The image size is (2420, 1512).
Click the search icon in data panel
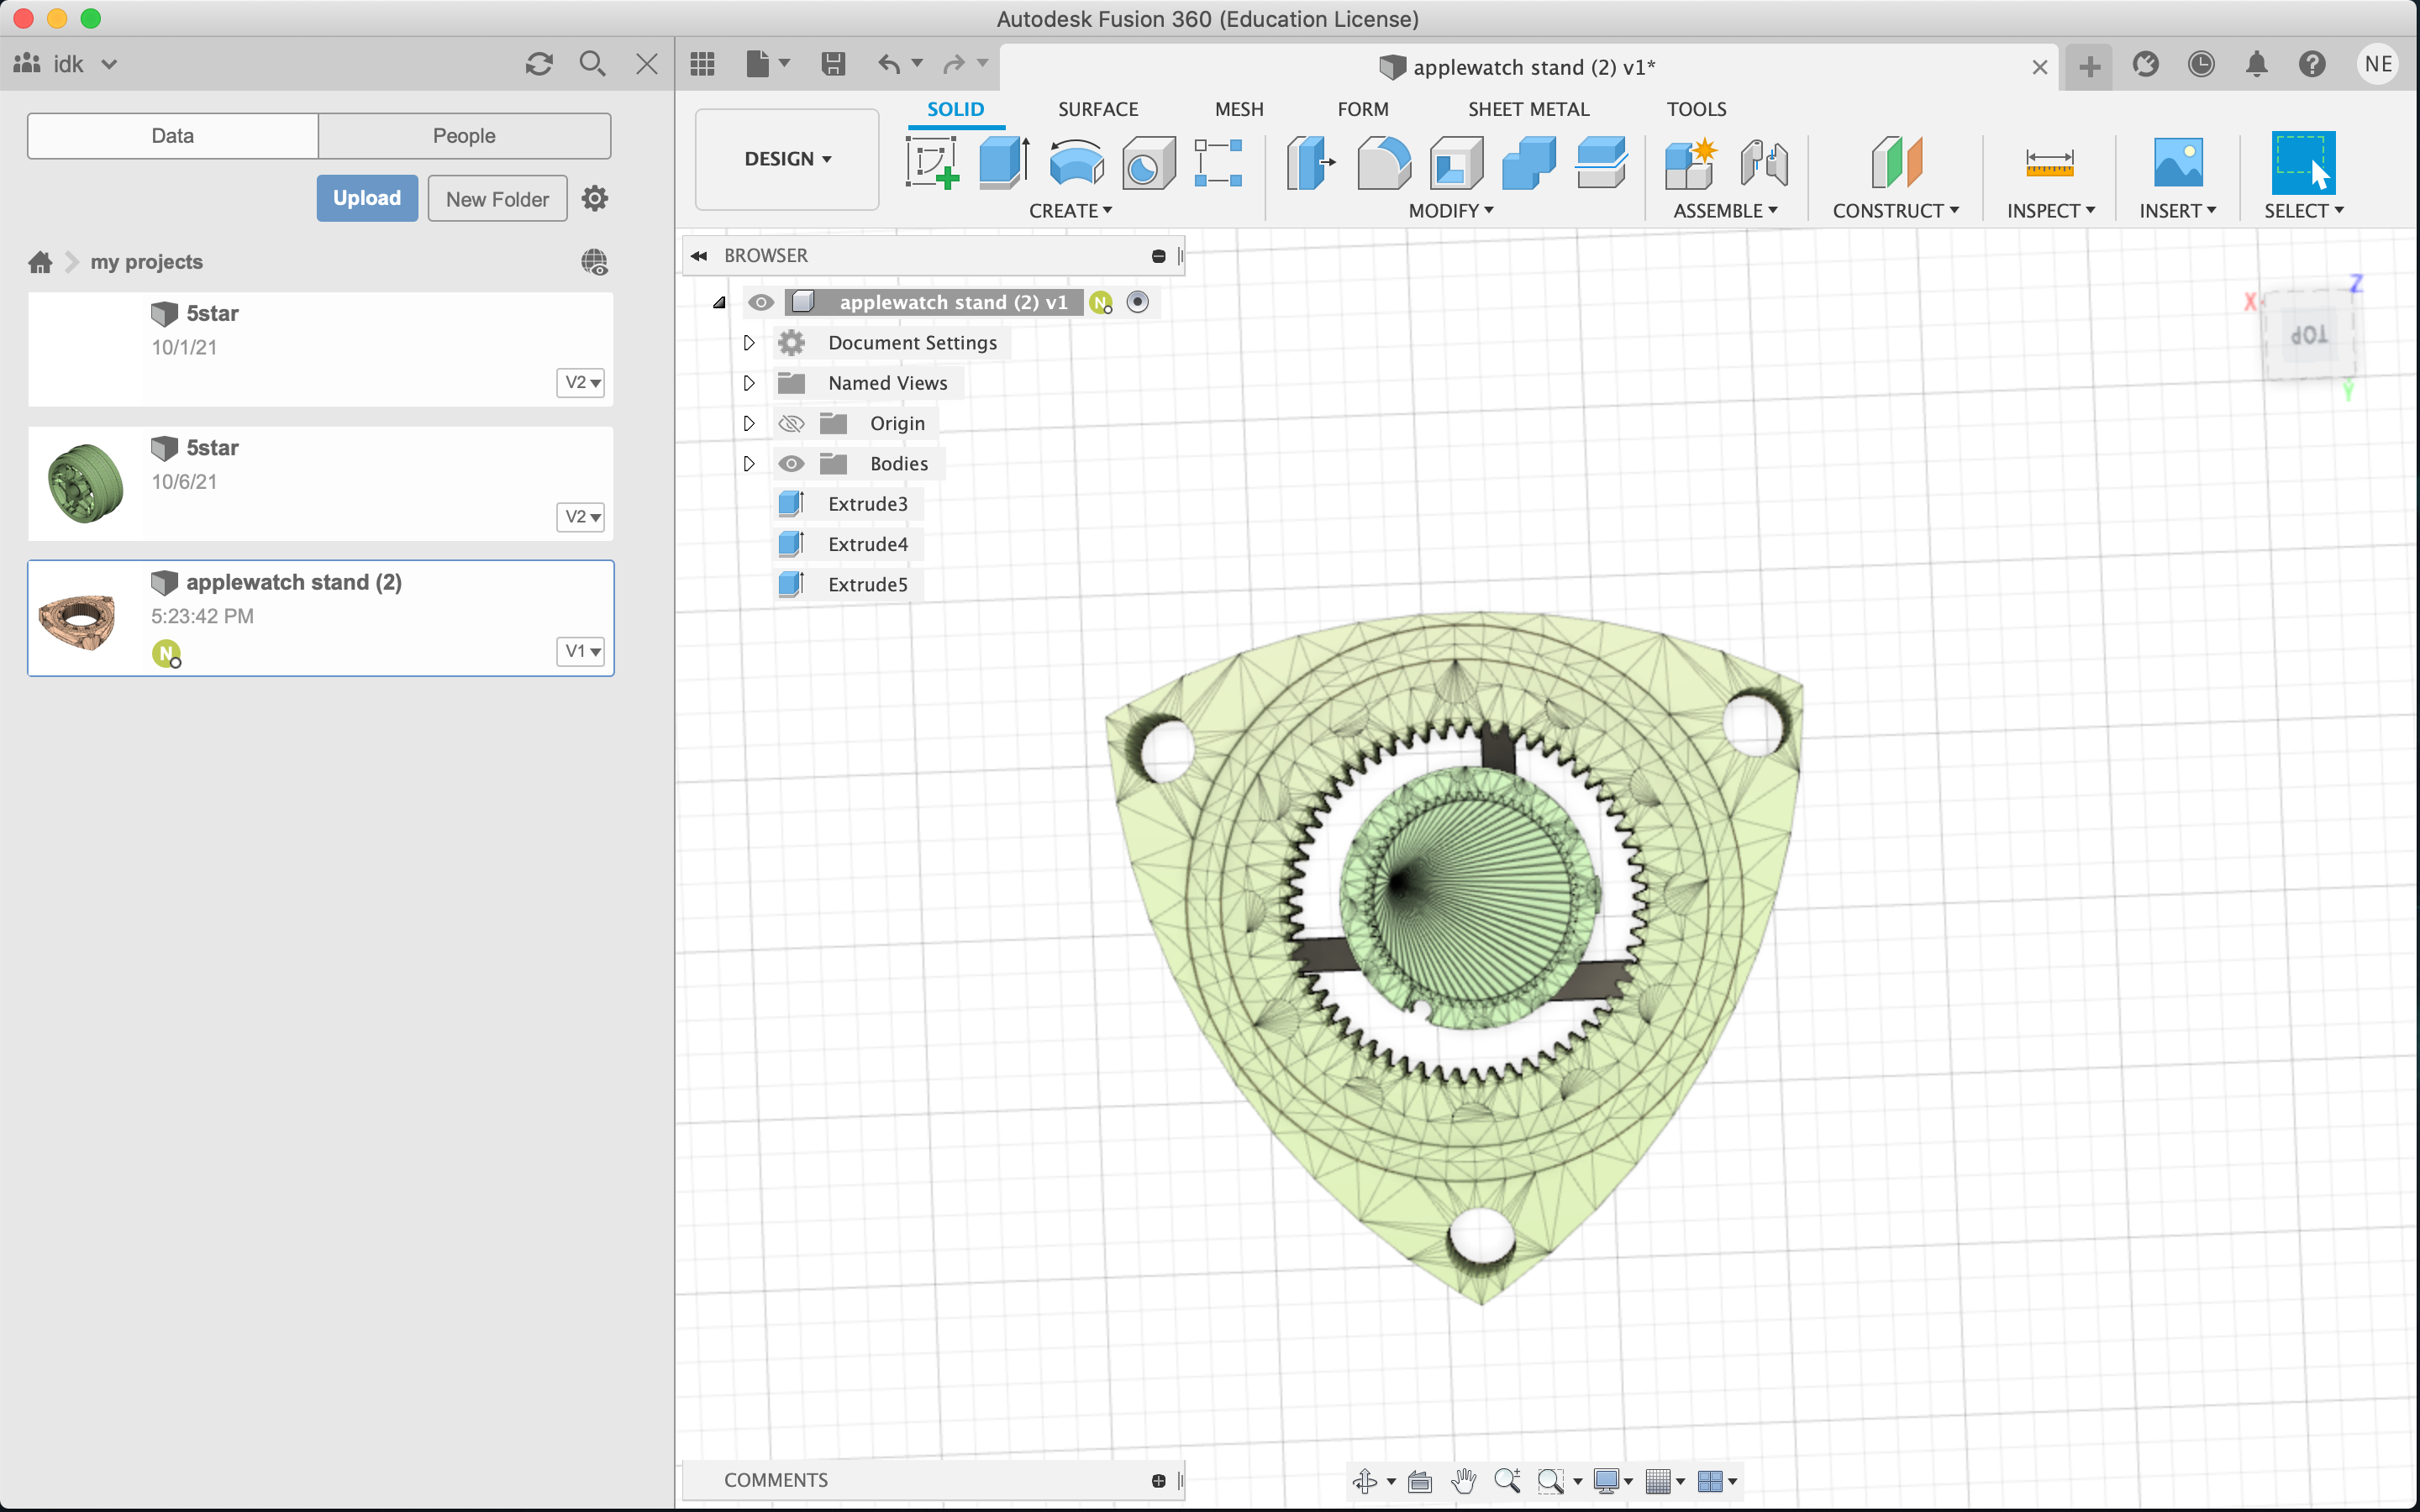coord(592,64)
